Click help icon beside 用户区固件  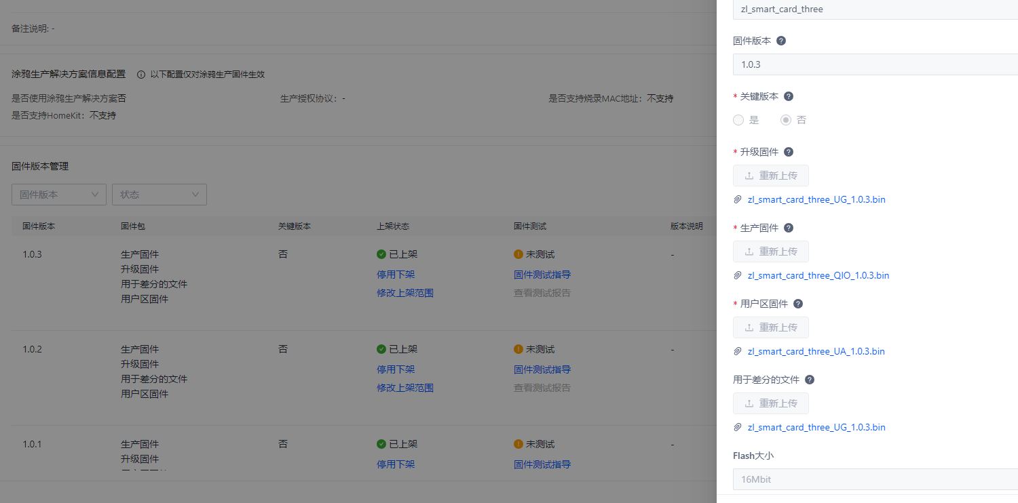point(798,304)
